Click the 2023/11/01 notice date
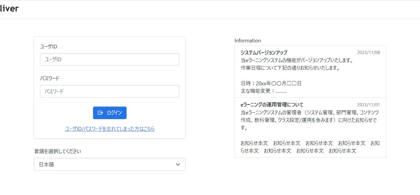This screenshot has width=420, height=195. click(x=368, y=105)
